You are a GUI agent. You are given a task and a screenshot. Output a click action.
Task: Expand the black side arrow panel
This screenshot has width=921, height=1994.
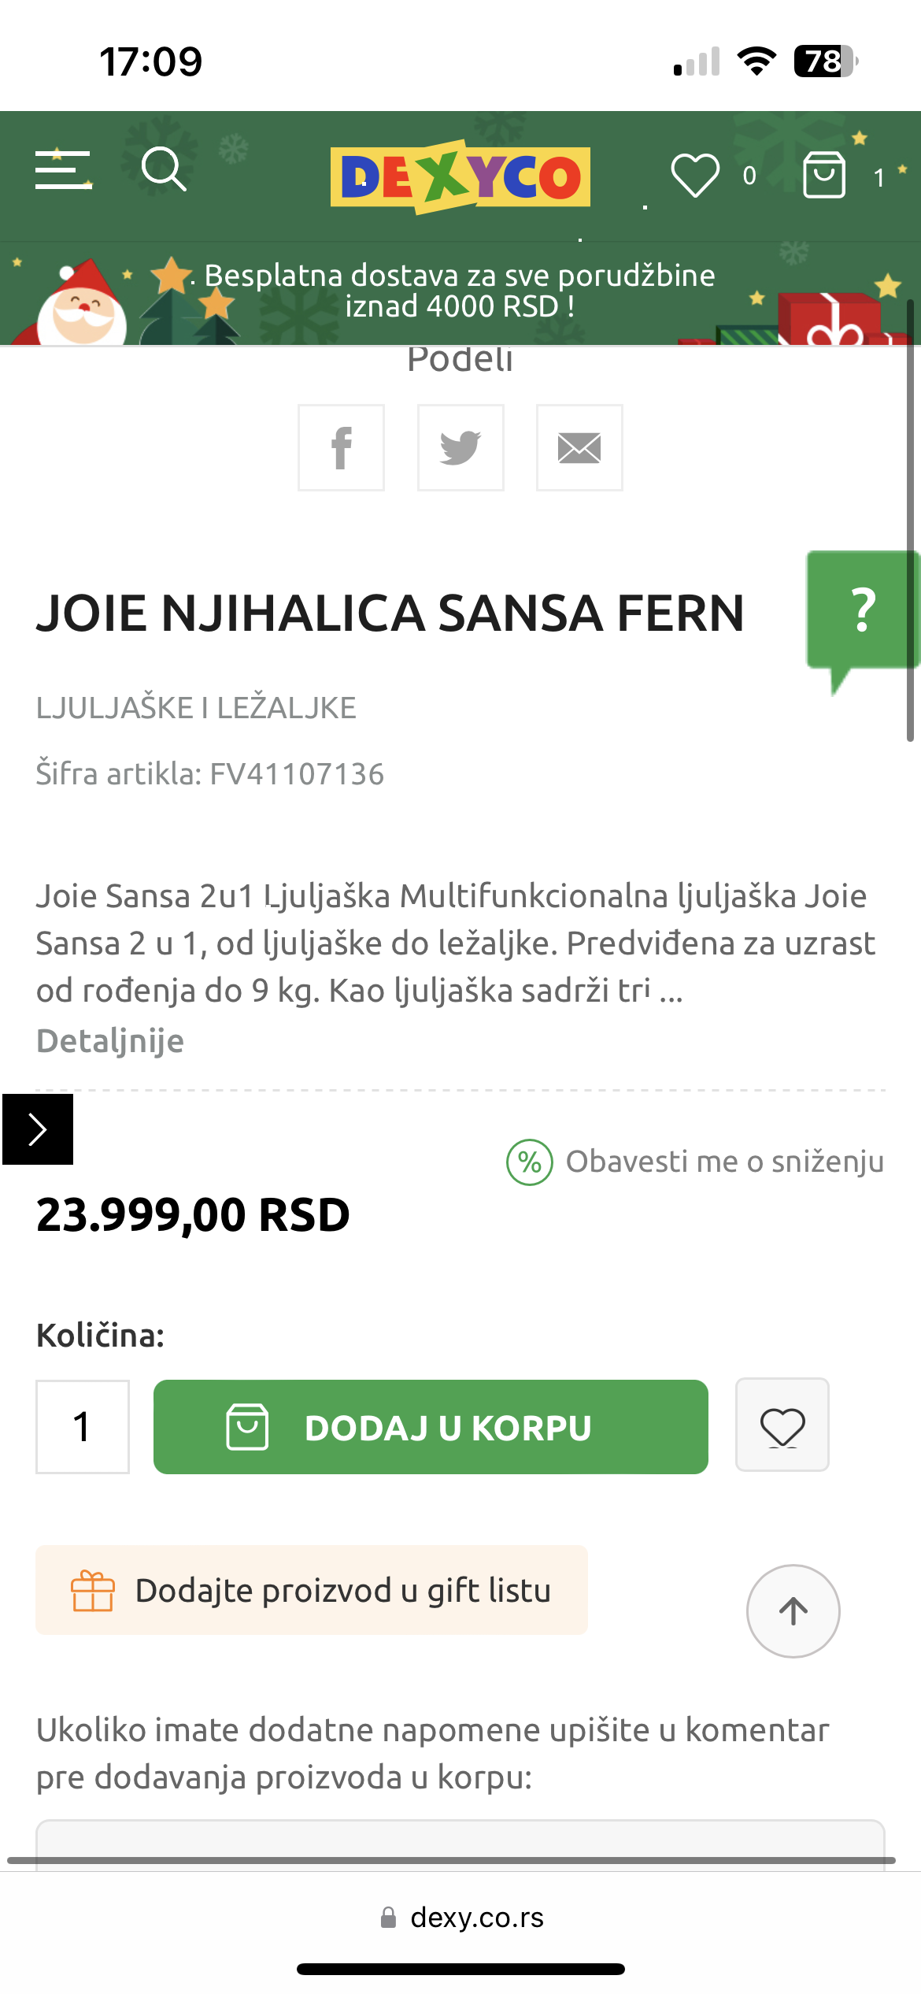38,1129
